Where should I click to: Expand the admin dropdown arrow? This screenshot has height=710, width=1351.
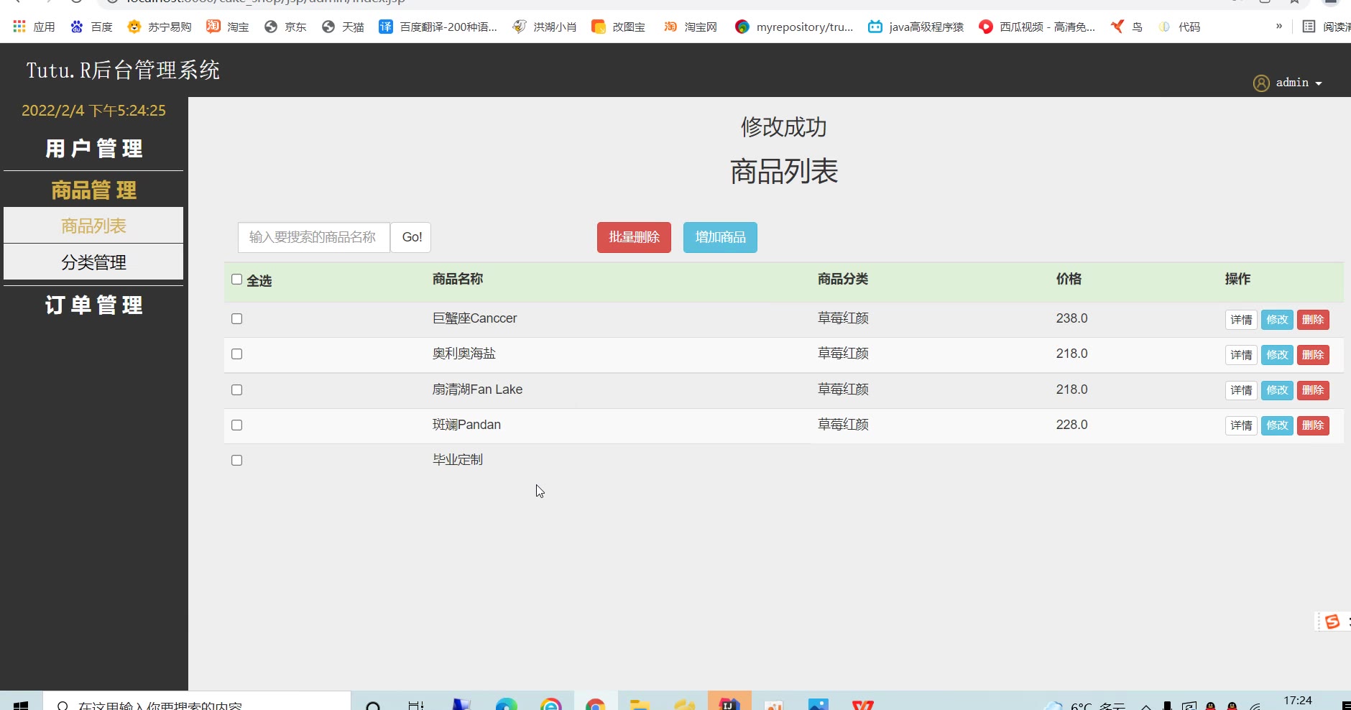point(1319,84)
